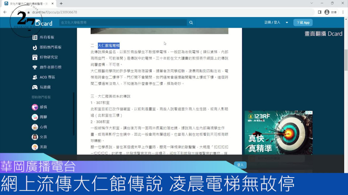Open 即時熱門看板 with the flame icon

tap(50, 47)
